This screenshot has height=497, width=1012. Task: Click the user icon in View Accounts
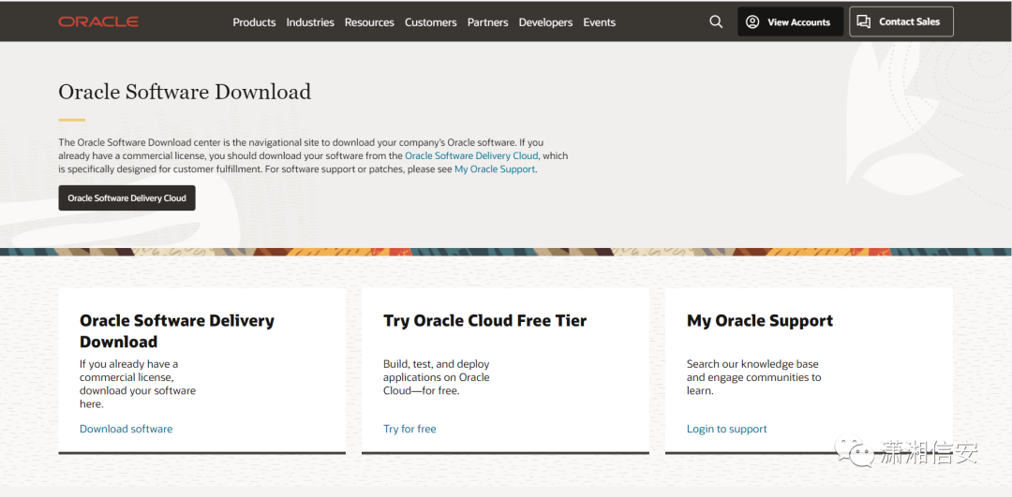(x=752, y=22)
